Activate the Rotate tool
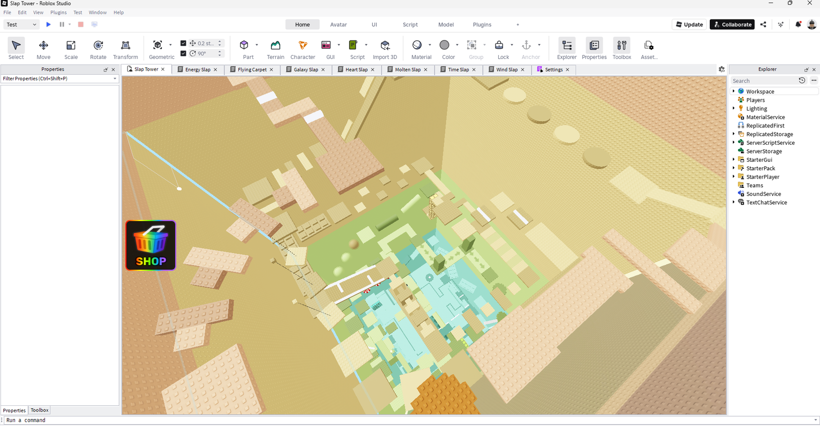Screen dimensions: 820x437 98,49
